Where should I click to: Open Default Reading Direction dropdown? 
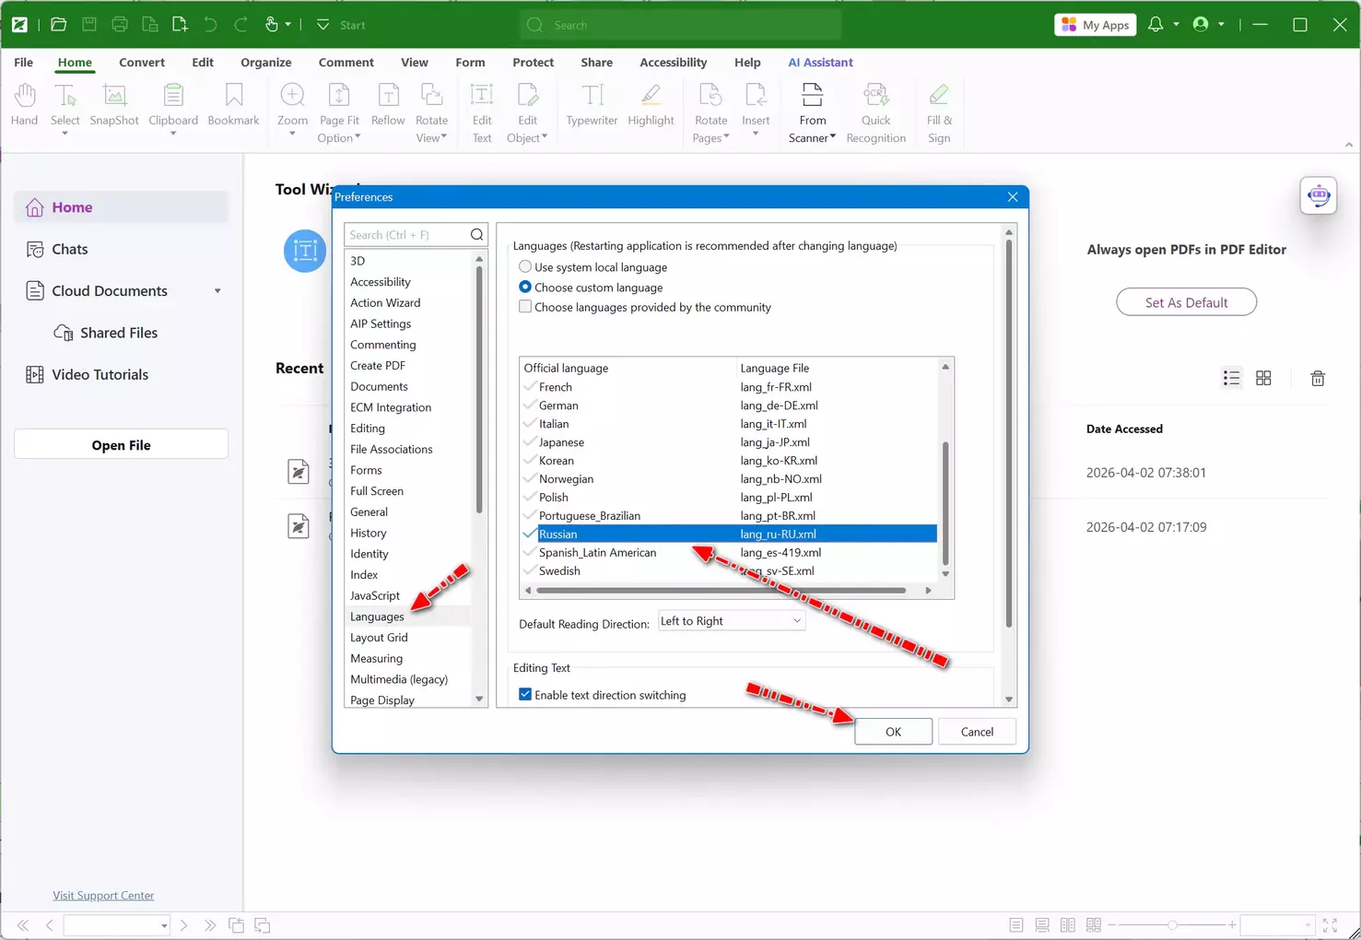pyautogui.click(x=731, y=621)
